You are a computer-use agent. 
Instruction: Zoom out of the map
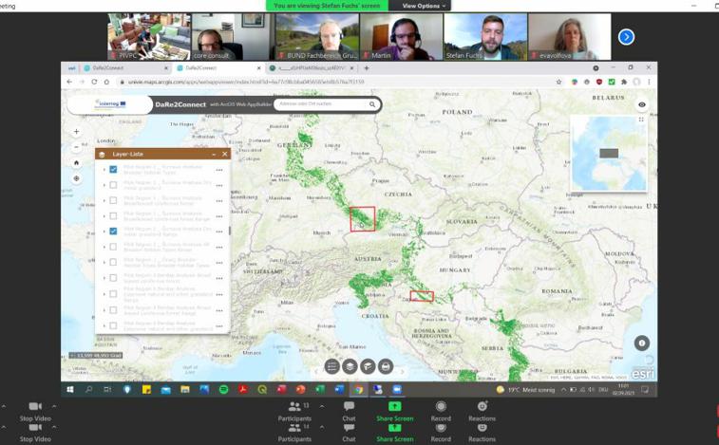(77, 146)
